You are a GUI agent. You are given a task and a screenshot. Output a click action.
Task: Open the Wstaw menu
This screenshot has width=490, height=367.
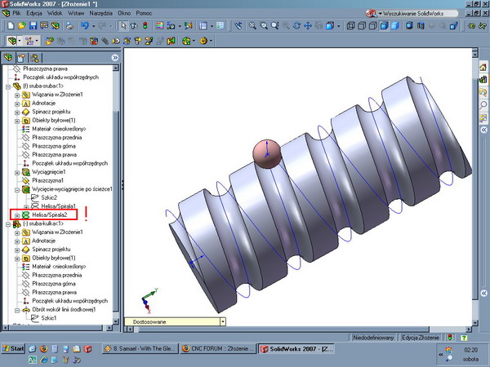pos(76,13)
